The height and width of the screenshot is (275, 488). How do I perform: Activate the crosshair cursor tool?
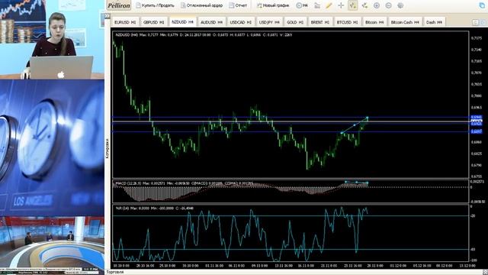pos(341,5)
